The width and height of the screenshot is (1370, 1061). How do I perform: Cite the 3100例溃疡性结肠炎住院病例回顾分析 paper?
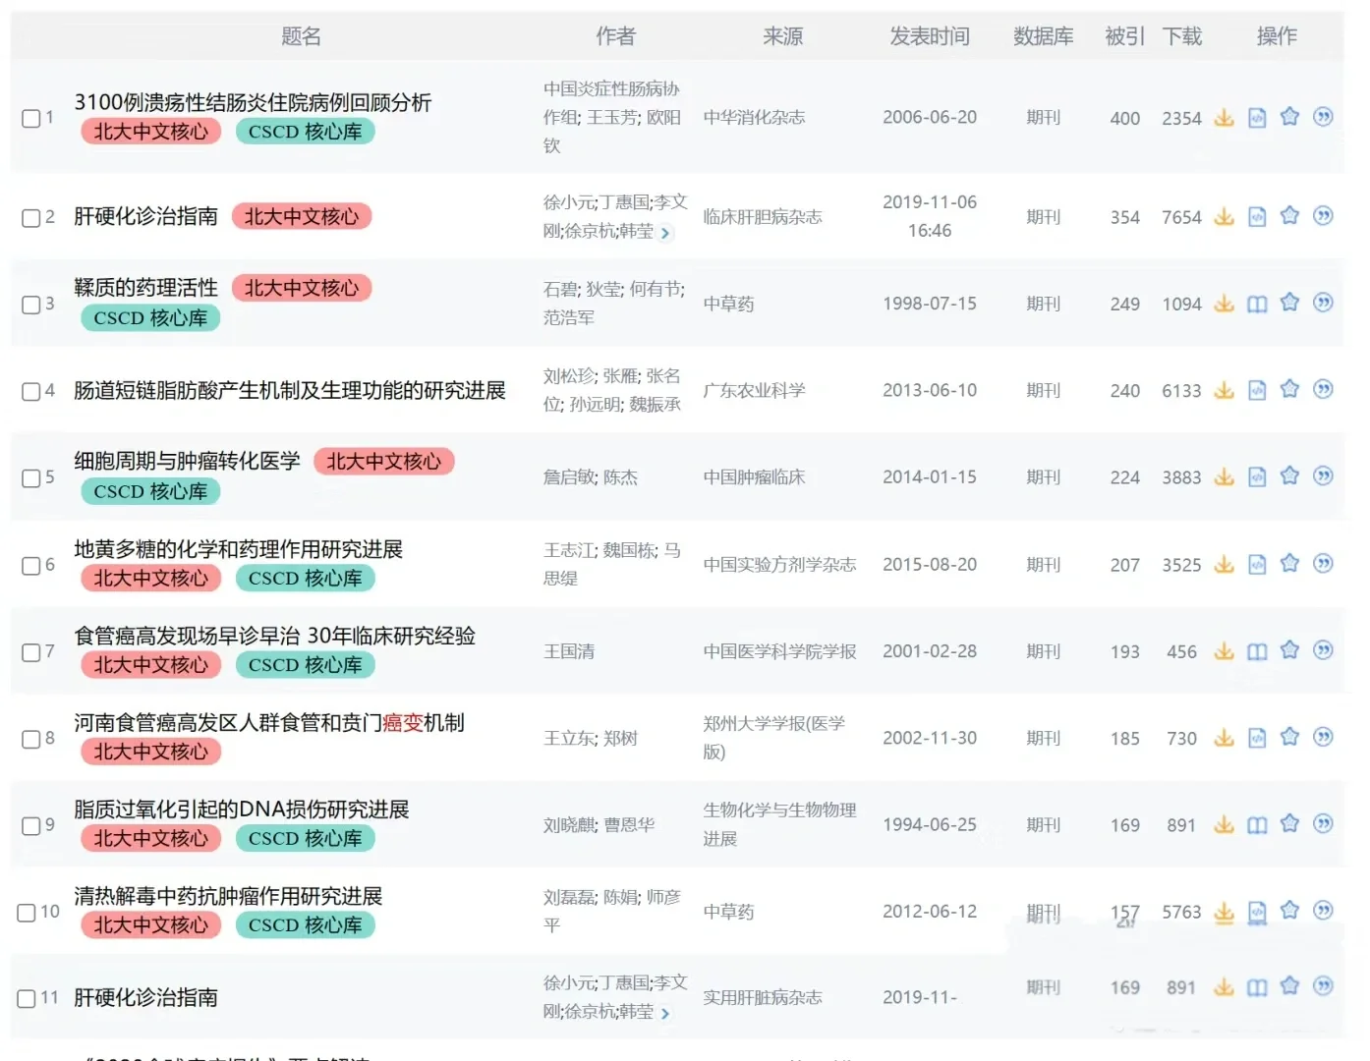(x=1324, y=117)
